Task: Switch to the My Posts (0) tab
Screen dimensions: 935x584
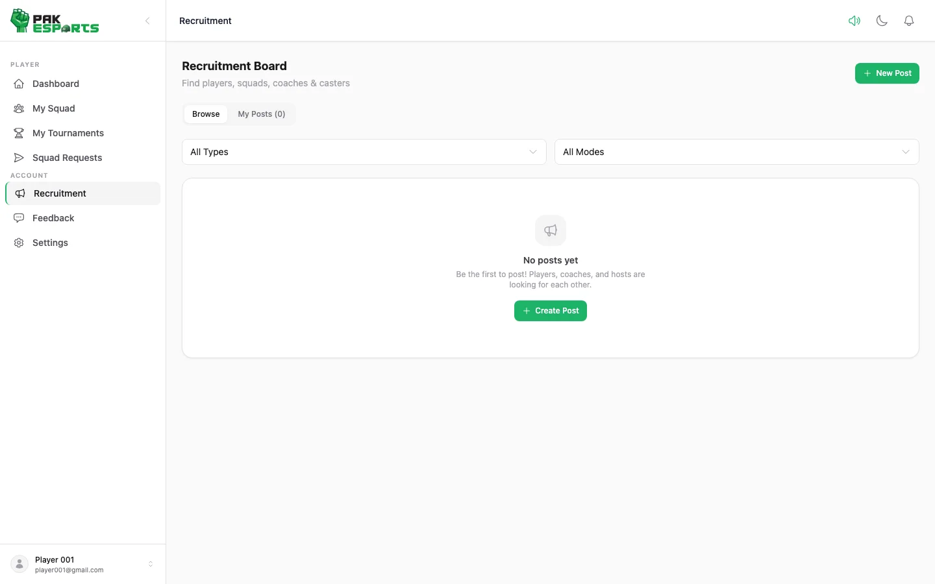Action: click(x=262, y=114)
